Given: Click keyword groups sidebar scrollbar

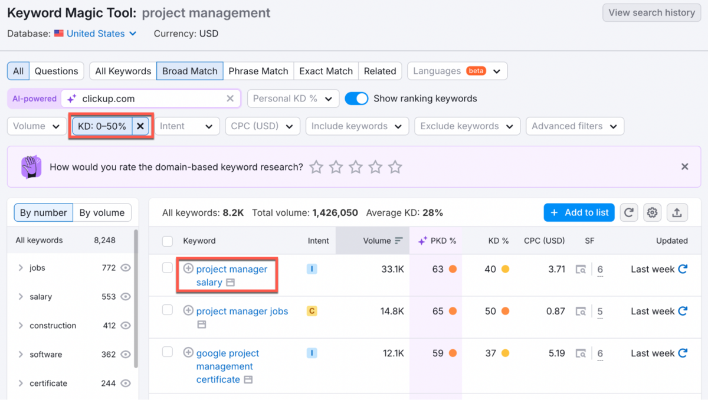Looking at the screenshot, I should pyautogui.click(x=136, y=298).
